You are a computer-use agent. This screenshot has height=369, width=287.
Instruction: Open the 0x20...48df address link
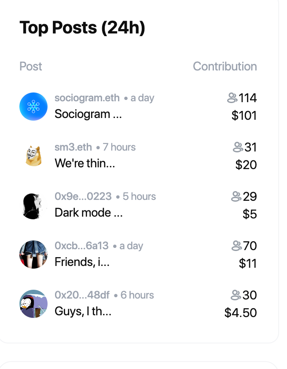coord(82,295)
